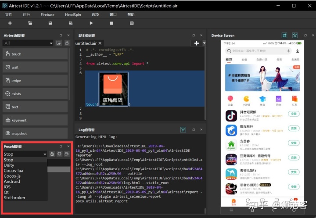Tap the 安居客 app icon
Image resolution: width=316 pixels, height=218 pixels.
pyautogui.click(x=231, y=145)
